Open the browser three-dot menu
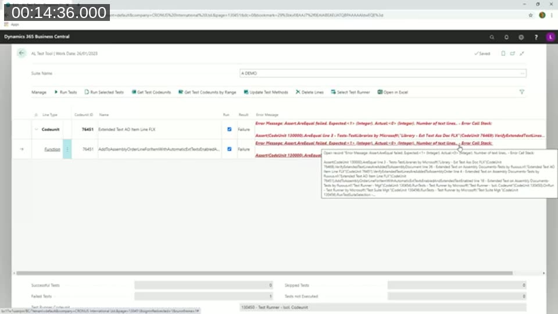 (x=552, y=15)
